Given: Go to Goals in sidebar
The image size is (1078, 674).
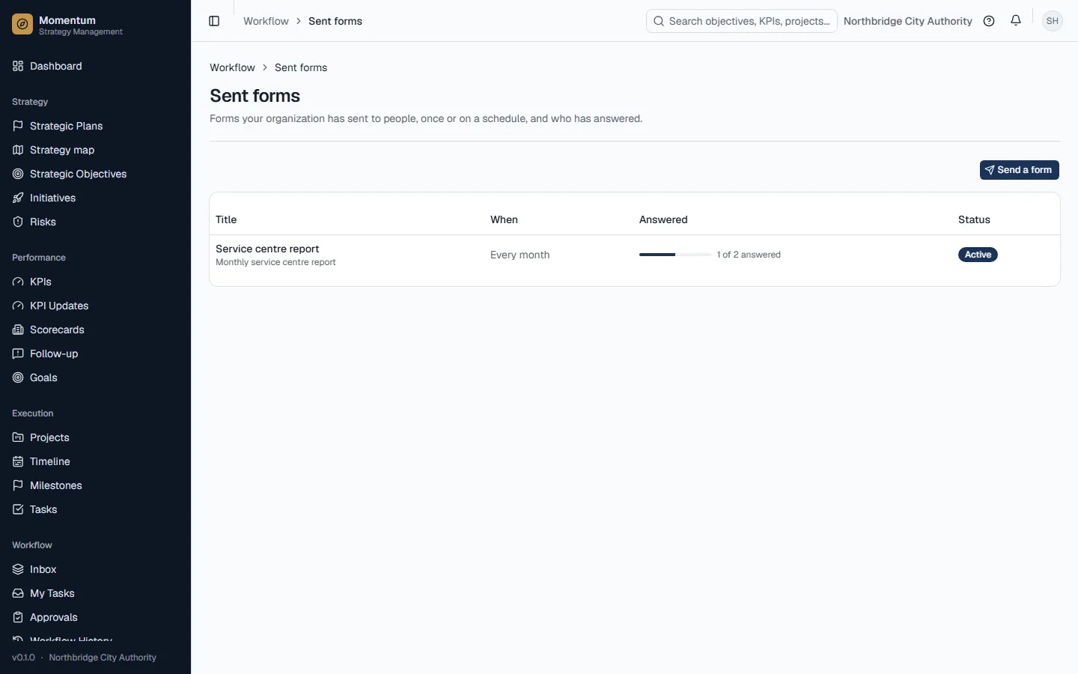Looking at the screenshot, I should click(95, 377).
